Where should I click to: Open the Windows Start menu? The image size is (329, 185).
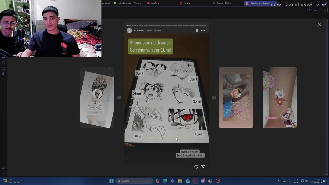tap(111, 181)
